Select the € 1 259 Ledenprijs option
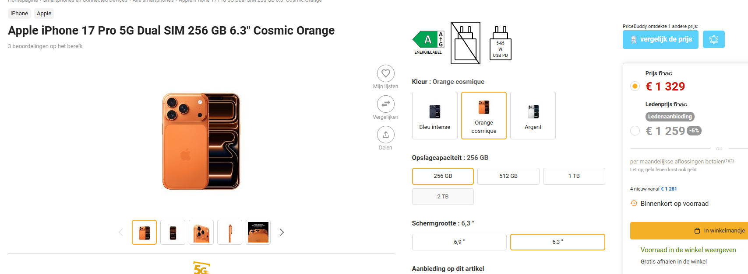 tap(635, 131)
